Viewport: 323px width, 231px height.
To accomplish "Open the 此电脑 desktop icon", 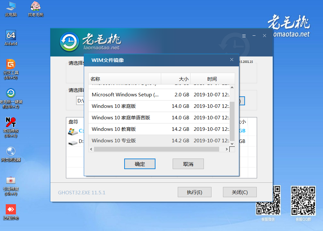I will pyautogui.click(x=11, y=9).
